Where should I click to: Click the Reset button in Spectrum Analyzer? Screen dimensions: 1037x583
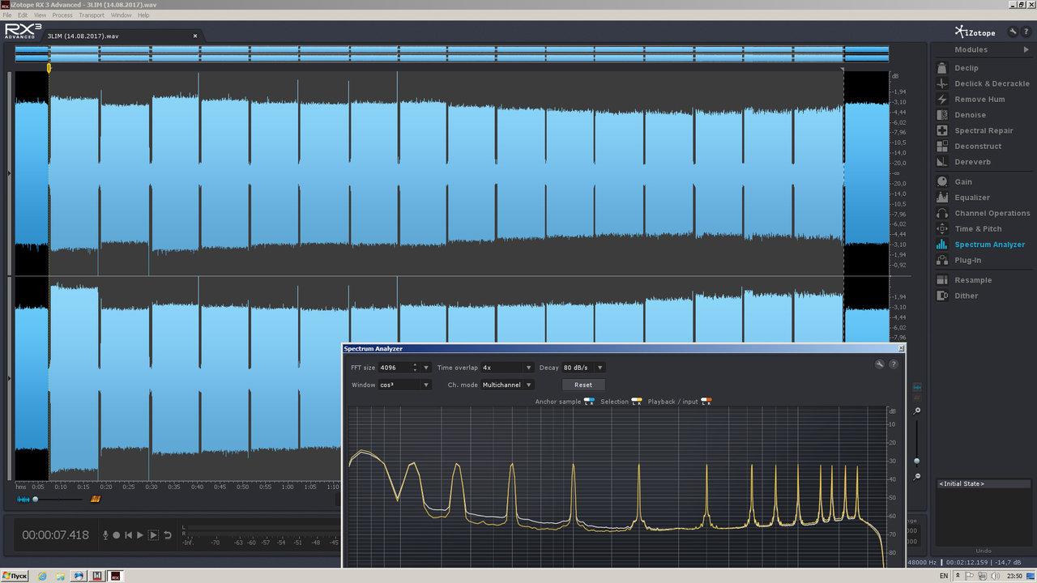pyautogui.click(x=583, y=385)
